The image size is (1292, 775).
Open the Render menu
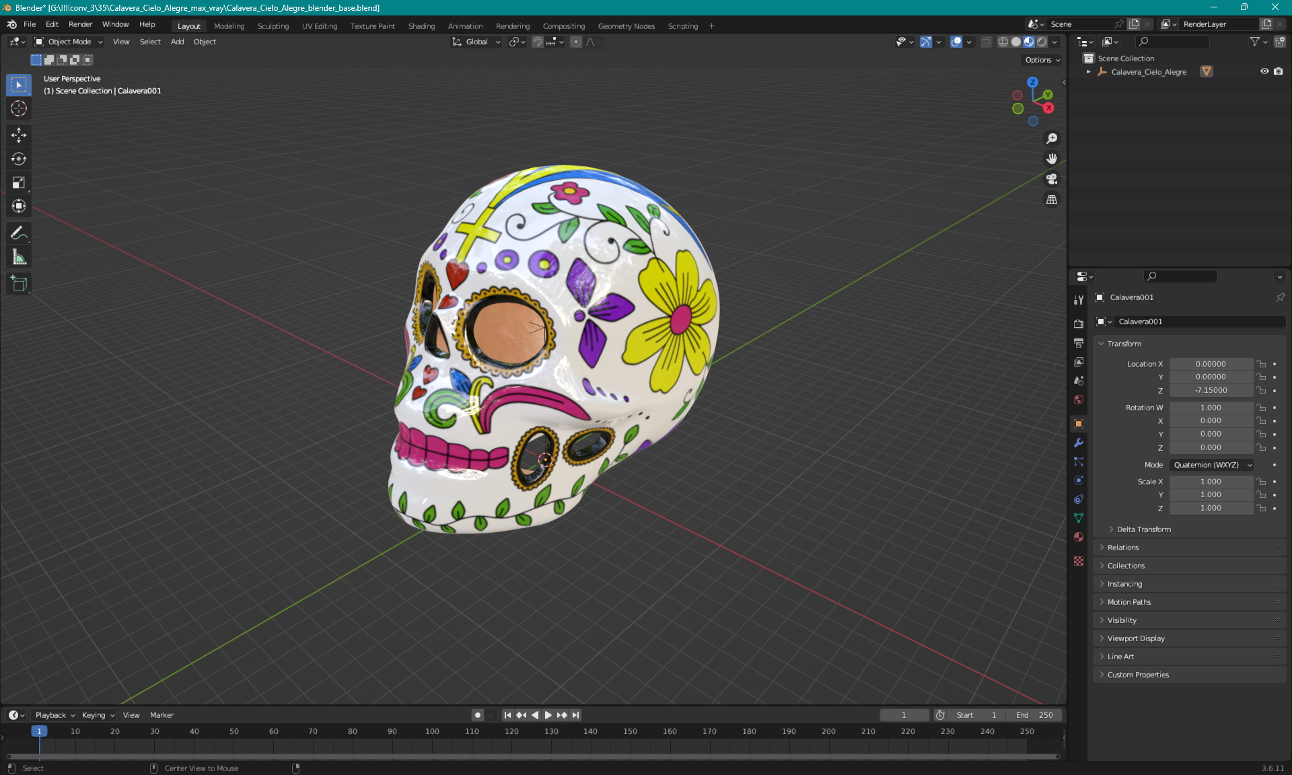coord(80,24)
